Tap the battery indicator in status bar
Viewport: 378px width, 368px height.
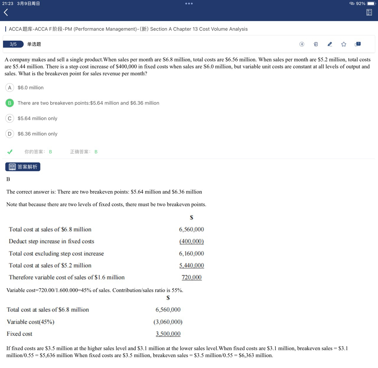(x=371, y=4)
